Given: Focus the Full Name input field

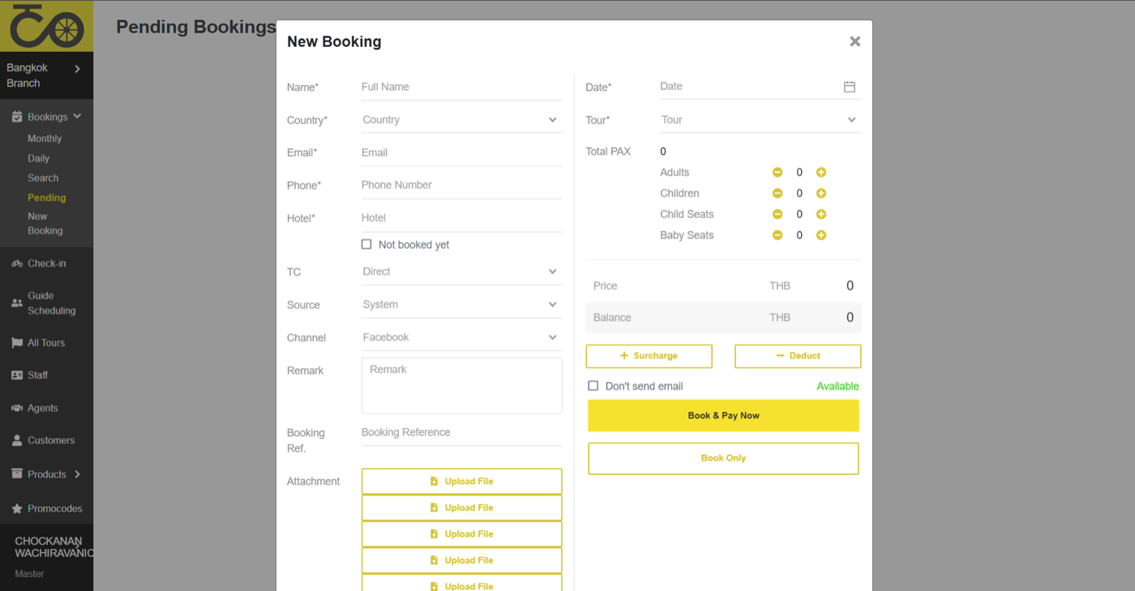Looking at the screenshot, I should coord(461,87).
